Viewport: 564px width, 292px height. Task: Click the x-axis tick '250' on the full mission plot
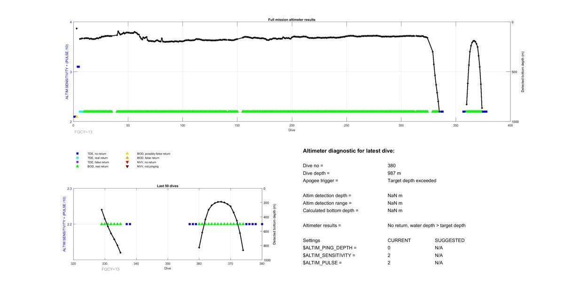[346, 125]
